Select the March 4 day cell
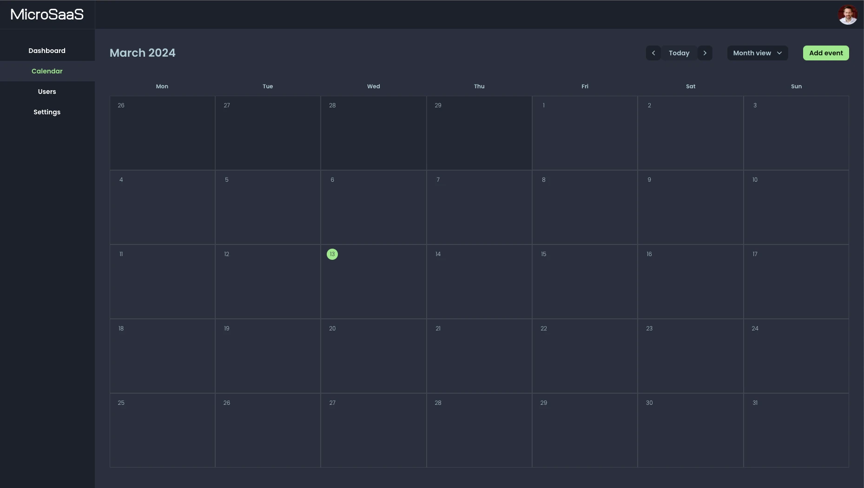This screenshot has width=864, height=488. coord(162,207)
